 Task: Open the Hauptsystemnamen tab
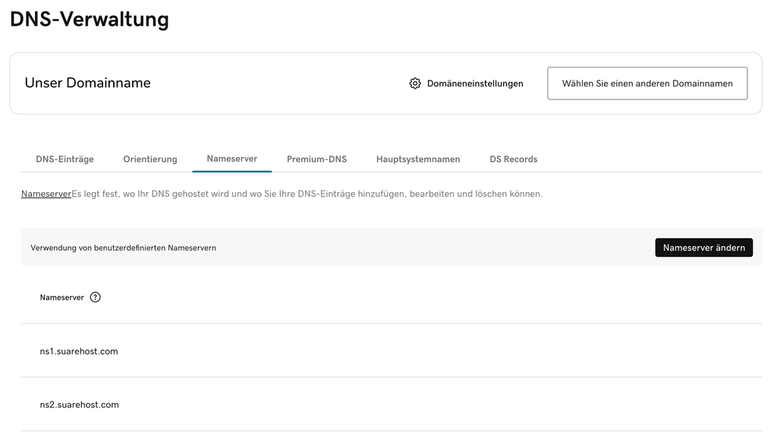(418, 159)
